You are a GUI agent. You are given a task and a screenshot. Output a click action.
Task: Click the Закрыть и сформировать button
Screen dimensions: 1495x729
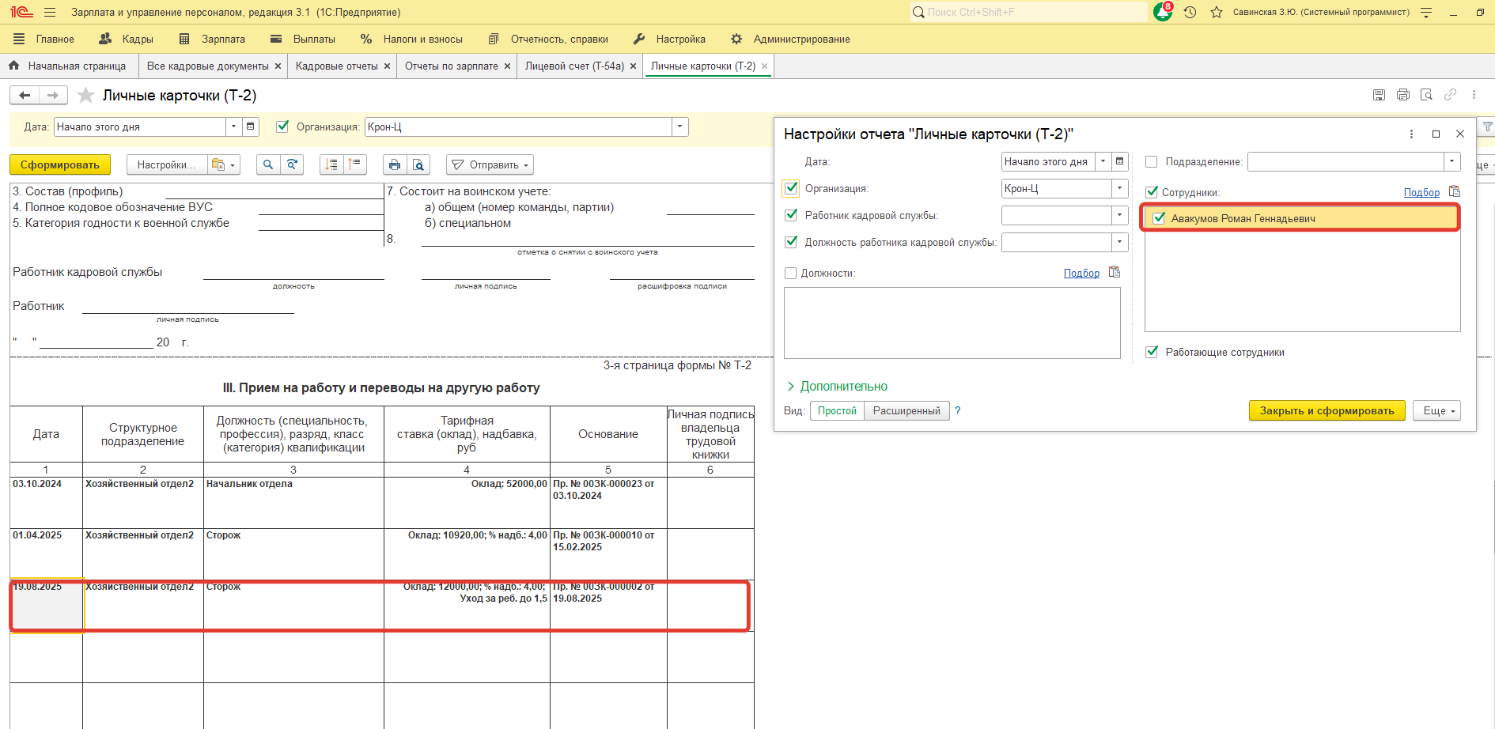[1327, 410]
